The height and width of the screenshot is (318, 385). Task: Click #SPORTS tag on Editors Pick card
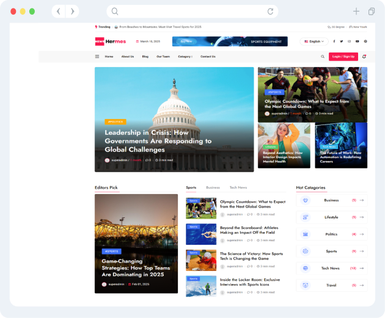click(x=111, y=251)
